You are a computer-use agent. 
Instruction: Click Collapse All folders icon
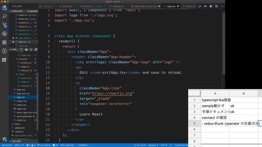(x=36, y=49)
